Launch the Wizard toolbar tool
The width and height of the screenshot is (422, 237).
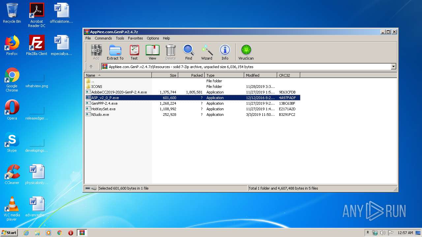point(207,52)
